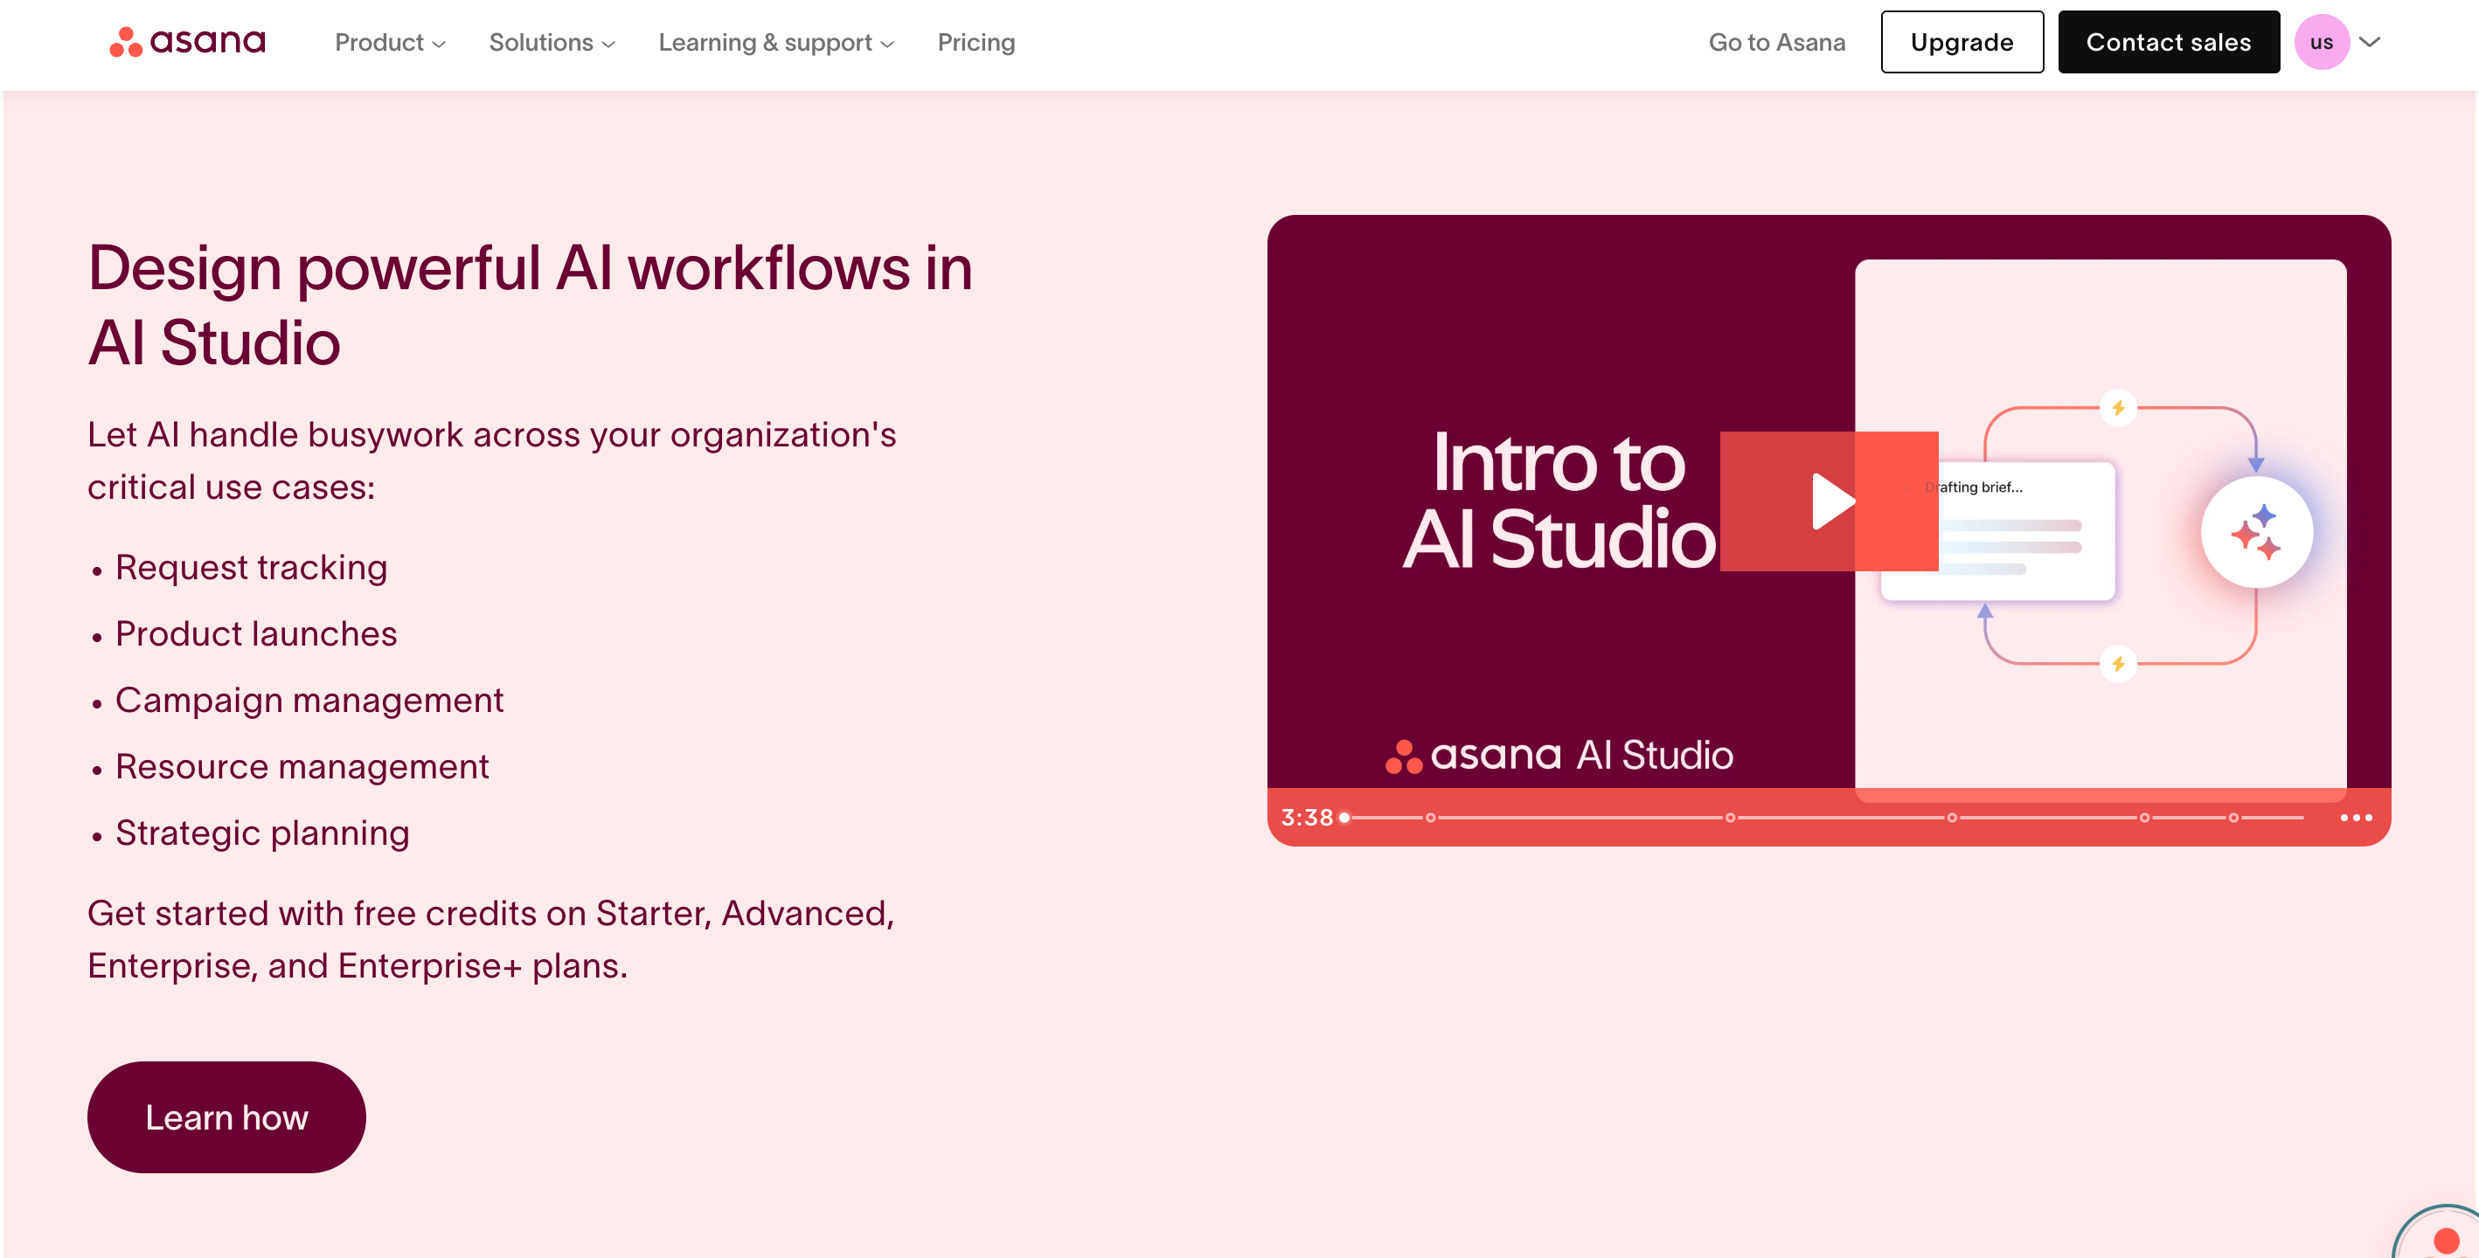
Task: Click the asana AI Studio logo in video
Action: point(1559,755)
